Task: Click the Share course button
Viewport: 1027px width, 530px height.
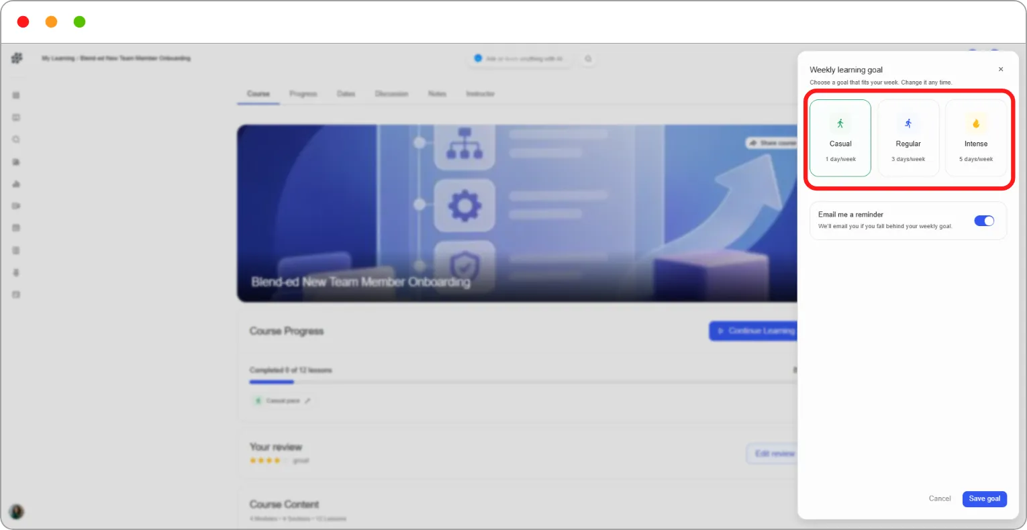Action: (771, 143)
